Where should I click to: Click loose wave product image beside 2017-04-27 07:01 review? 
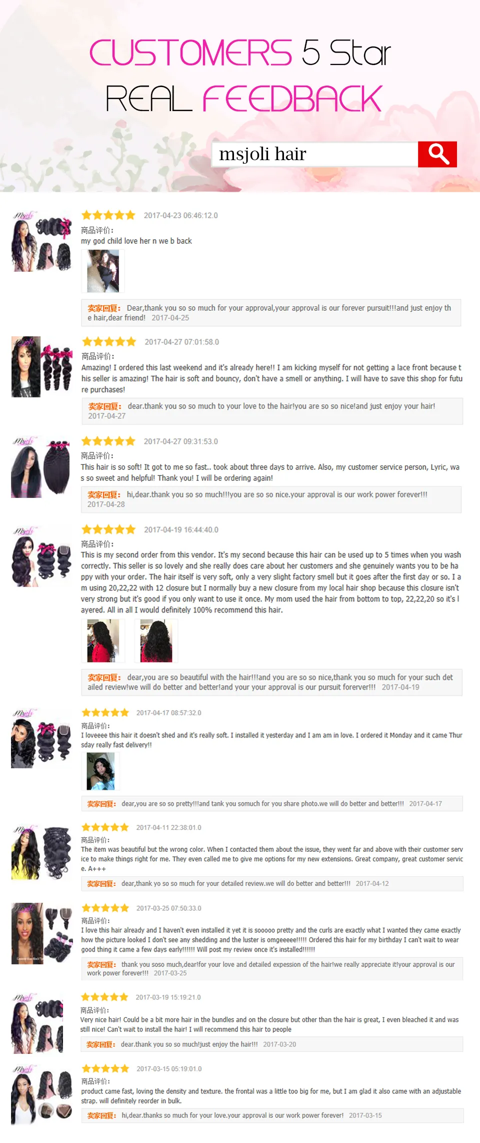point(42,367)
